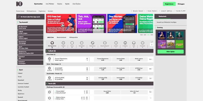Open the Live-Wetten menu item
Viewport: 203px width, 101px height.
(50, 4)
